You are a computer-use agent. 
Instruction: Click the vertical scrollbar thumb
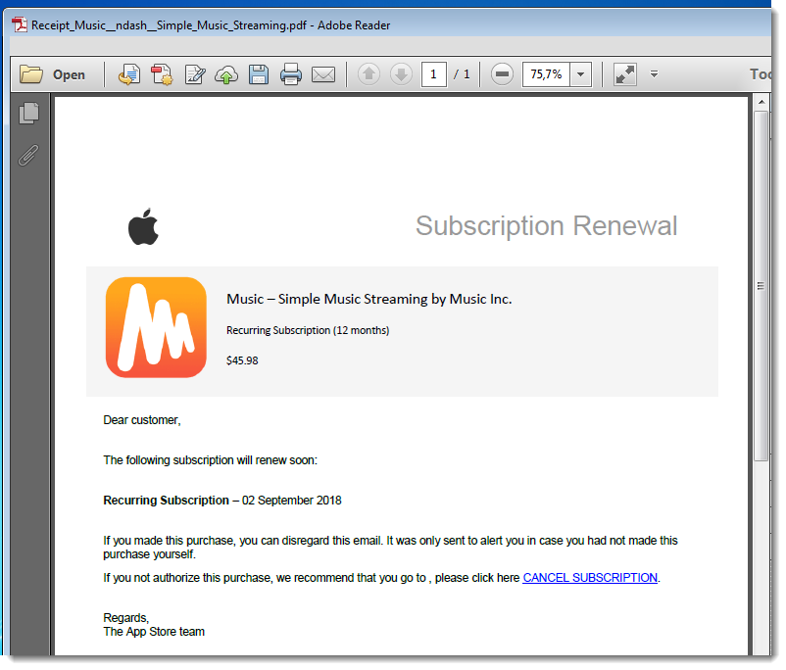[761, 286]
